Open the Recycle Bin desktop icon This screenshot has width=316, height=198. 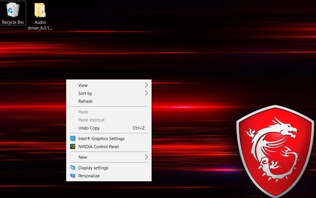coord(13,10)
